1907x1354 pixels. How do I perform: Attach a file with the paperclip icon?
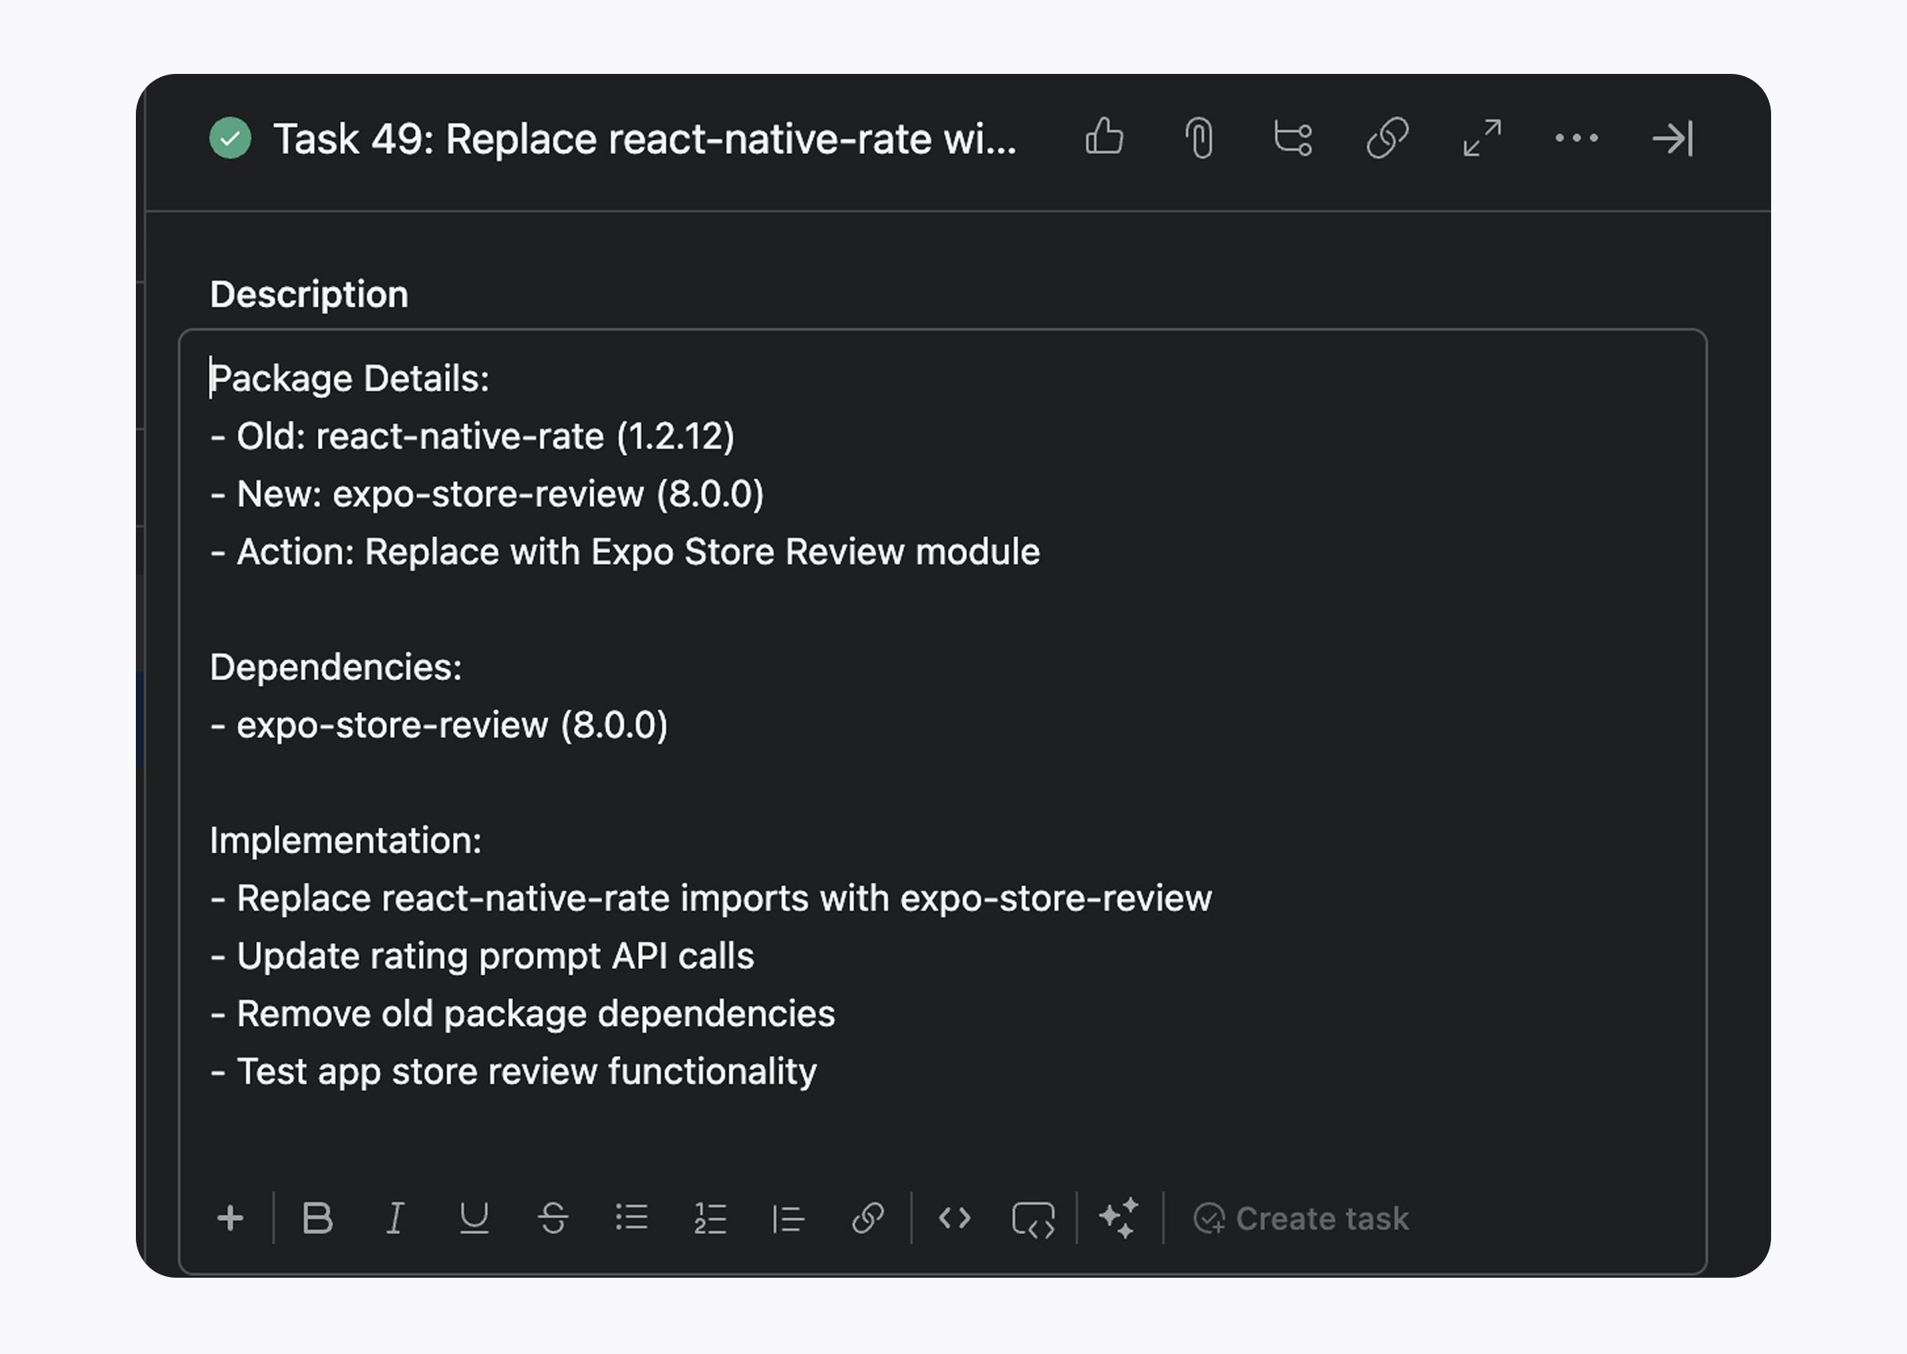(1199, 138)
